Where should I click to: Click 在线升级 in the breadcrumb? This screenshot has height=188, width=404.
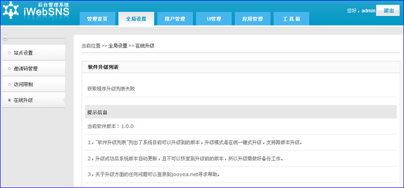tap(145, 46)
